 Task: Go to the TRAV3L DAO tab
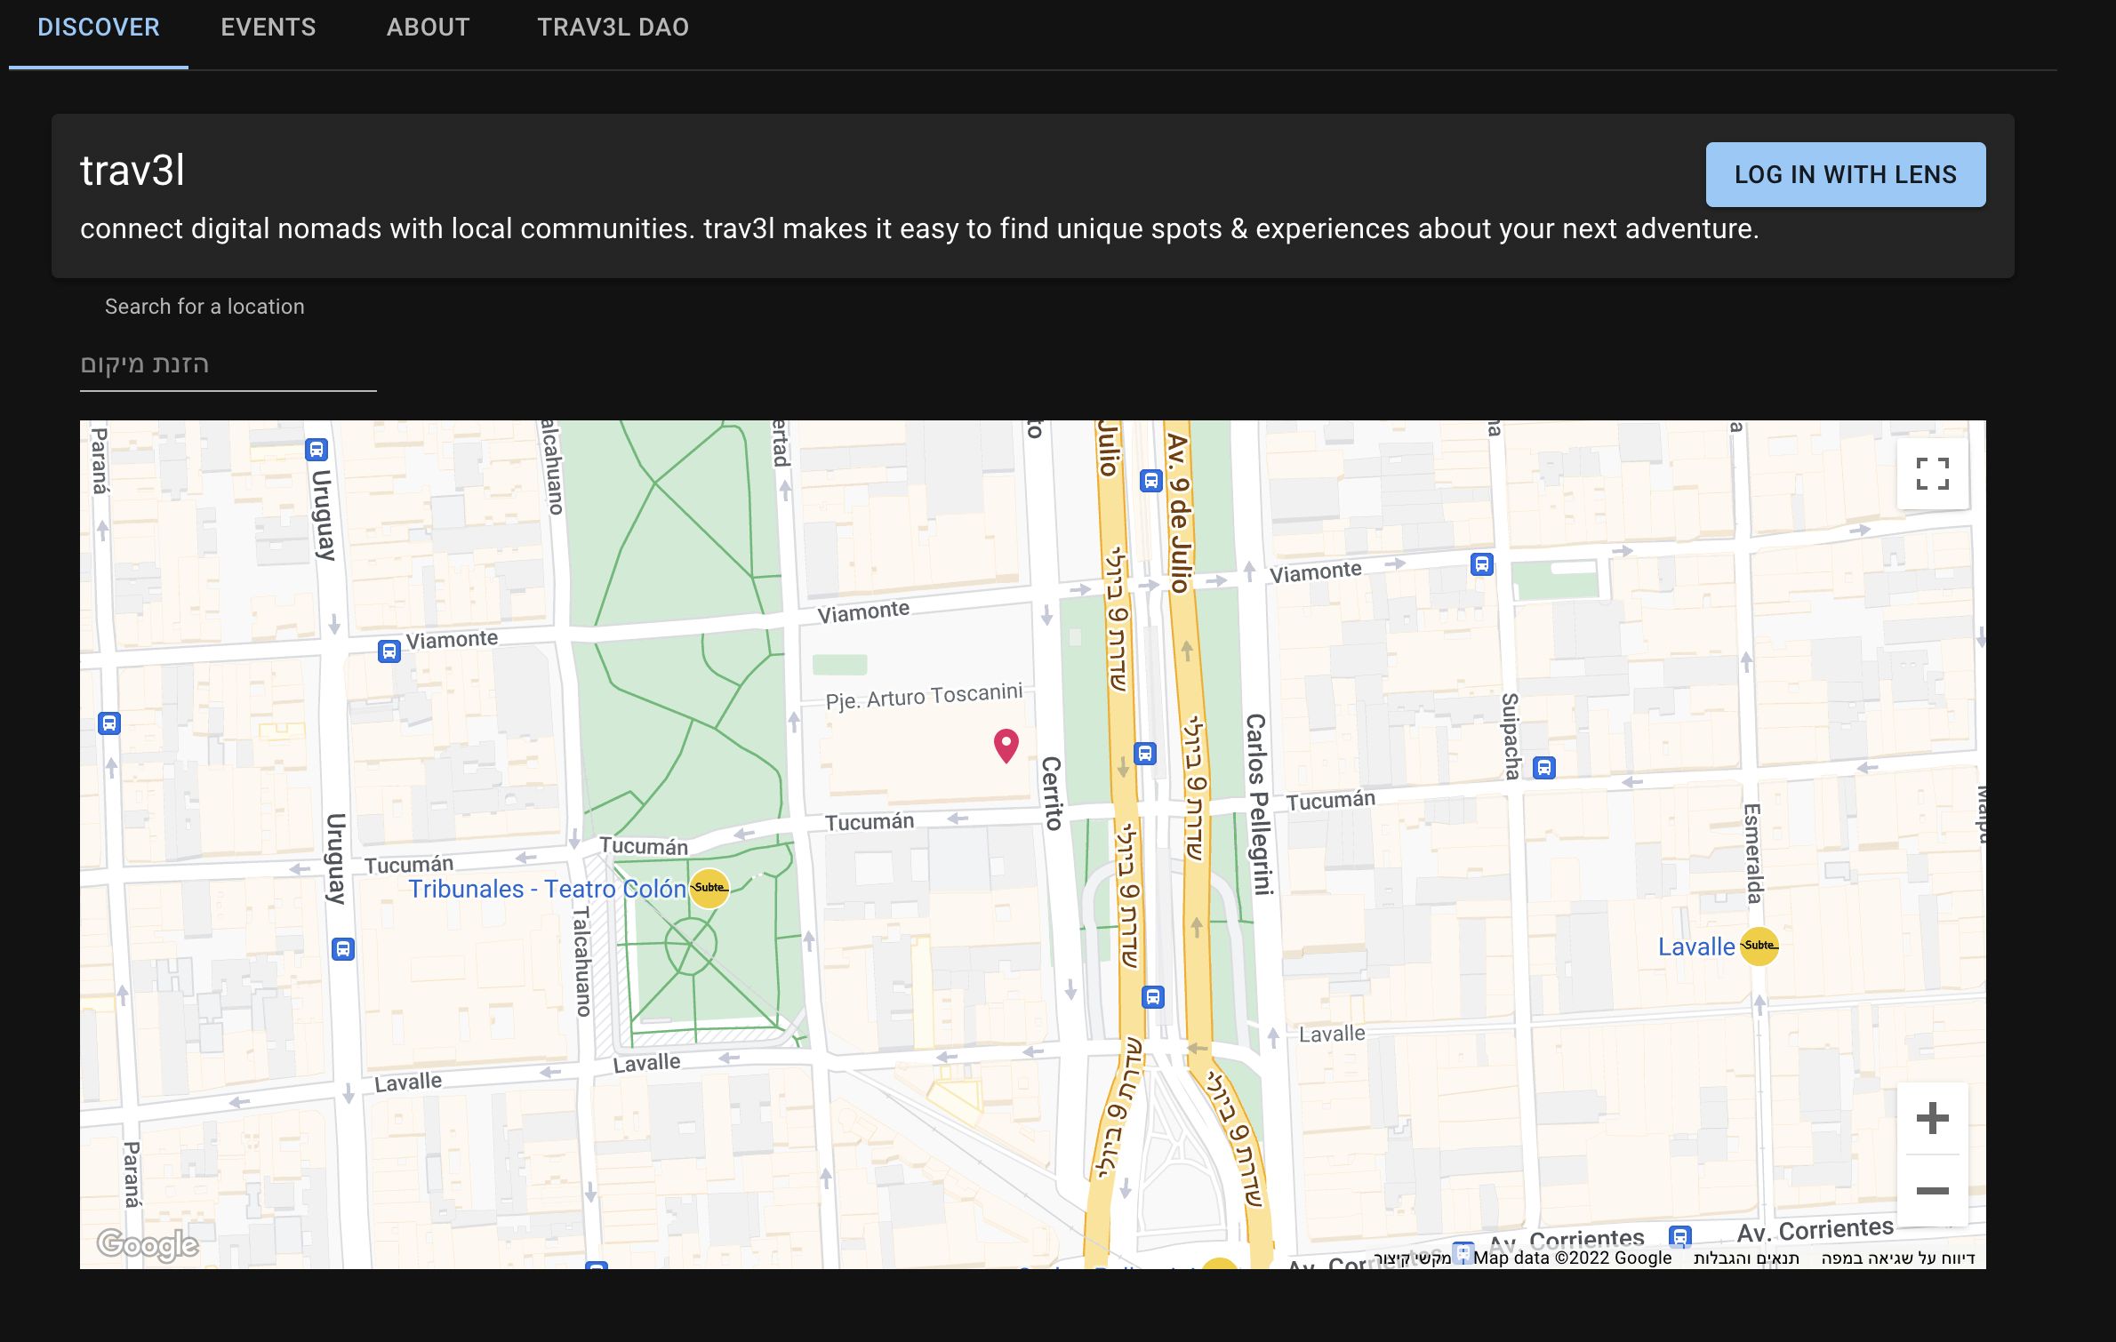point(613,28)
